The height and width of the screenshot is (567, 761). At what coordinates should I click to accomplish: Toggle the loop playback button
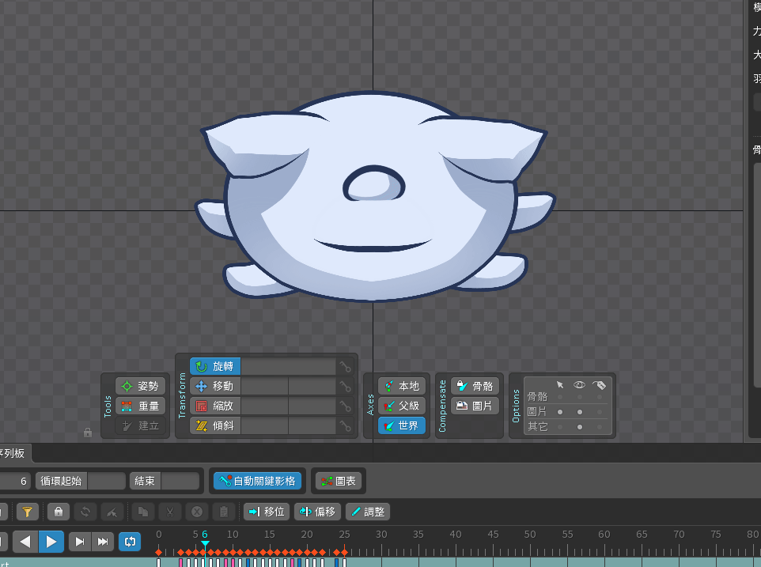click(x=130, y=542)
